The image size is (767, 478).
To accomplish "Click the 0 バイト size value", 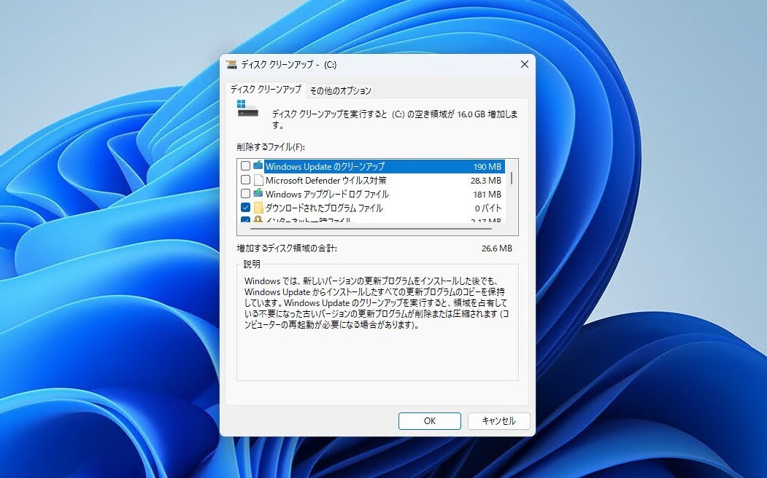I will pyautogui.click(x=487, y=208).
